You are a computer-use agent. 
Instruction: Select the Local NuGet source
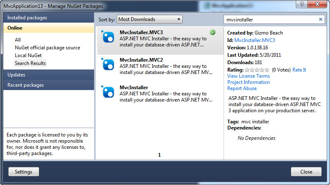coord(28,55)
